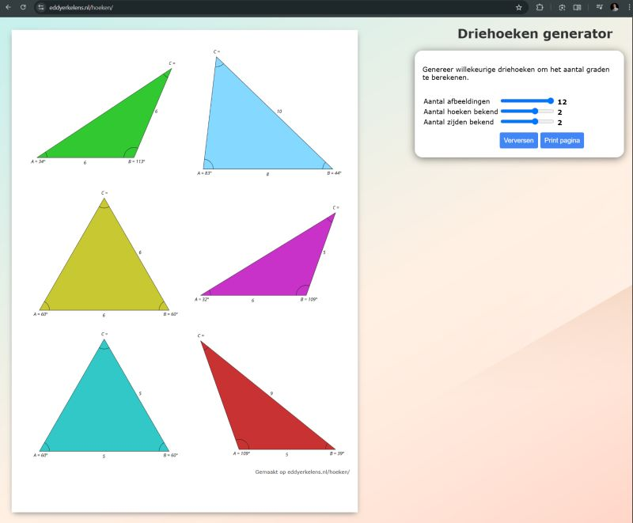
Task: Click 'A = 60°' on the yellow triangle
Action: (x=40, y=314)
